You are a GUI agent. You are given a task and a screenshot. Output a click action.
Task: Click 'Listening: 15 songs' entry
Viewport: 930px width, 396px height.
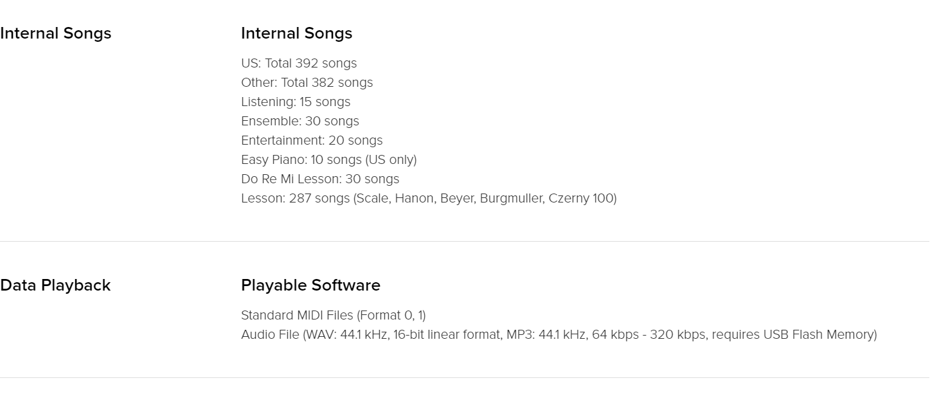tap(296, 102)
